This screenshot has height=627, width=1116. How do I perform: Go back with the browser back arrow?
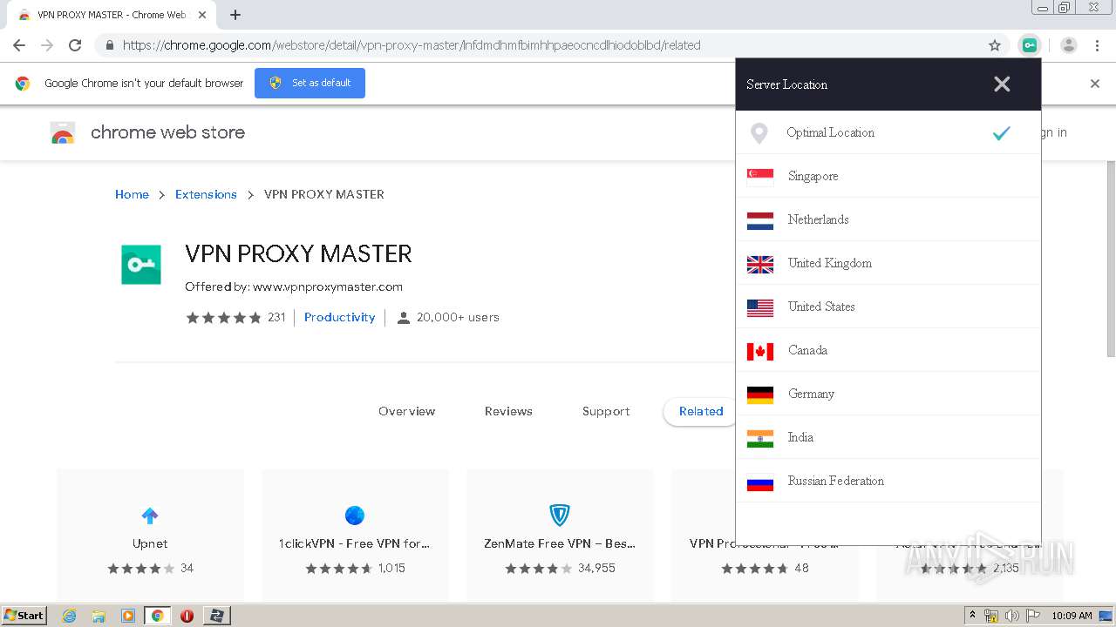pos(19,45)
